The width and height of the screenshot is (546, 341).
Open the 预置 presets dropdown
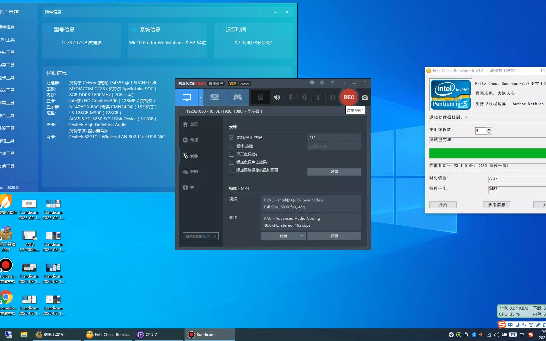pyautogui.click(x=283, y=236)
